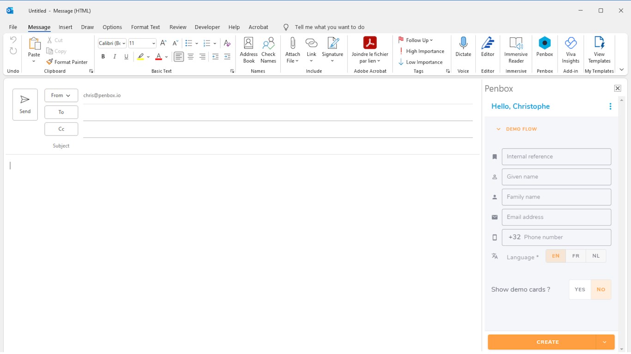Mark message as High Importance
631x354 pixels.
tap(421, 51)
